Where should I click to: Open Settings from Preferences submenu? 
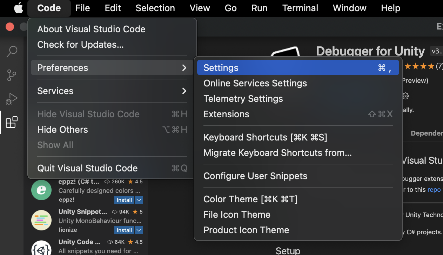point(298,67)
